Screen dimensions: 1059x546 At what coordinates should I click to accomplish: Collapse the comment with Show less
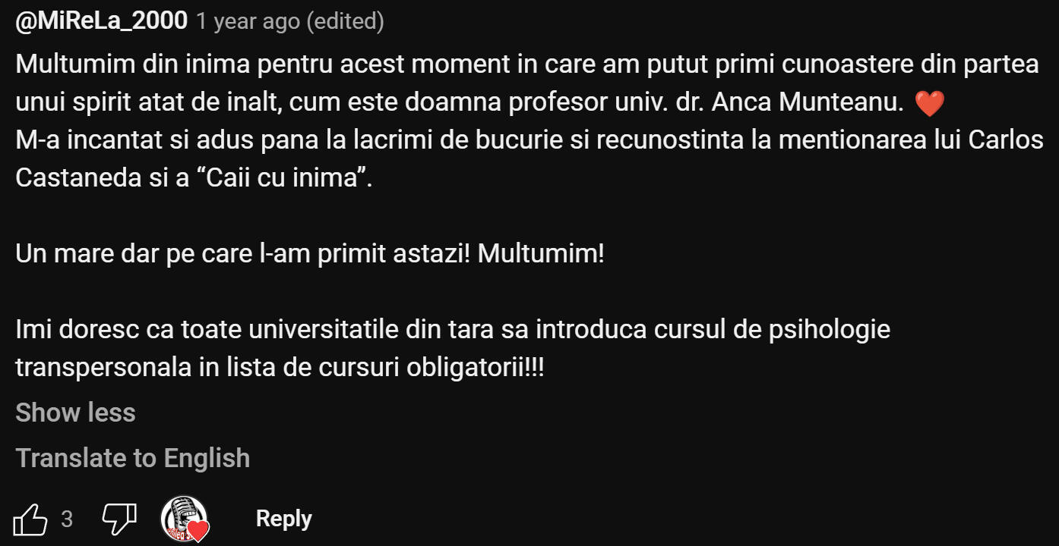pyautogui.click(x=75, y=413)
